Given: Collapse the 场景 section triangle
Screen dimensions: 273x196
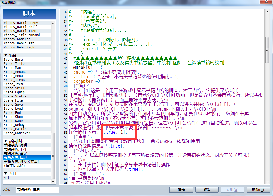Looking at the screenshot, I should pyautogui.click(x=5, y=55).
